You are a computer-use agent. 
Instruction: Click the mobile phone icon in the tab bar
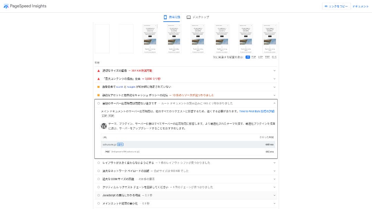(x=165, y=17)
